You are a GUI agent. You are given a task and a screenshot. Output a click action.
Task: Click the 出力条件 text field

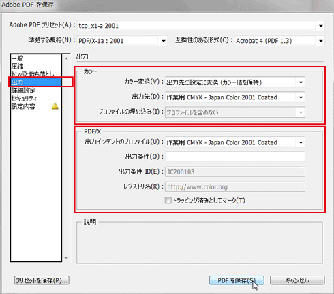(x=235, y=157)
